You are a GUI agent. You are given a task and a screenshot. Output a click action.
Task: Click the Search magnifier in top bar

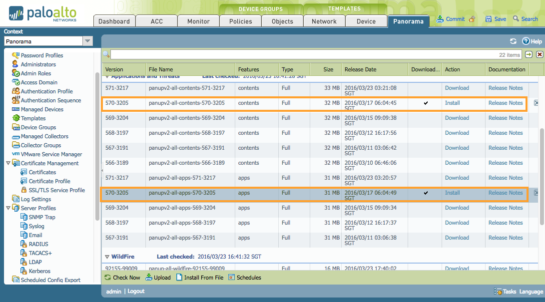click(517, 19)
